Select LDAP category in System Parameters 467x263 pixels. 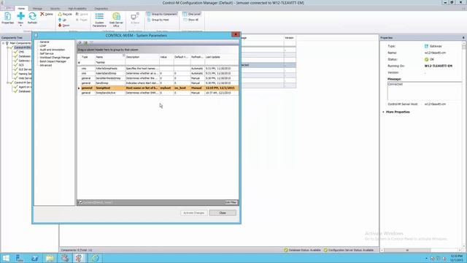(x=43, y=46)
